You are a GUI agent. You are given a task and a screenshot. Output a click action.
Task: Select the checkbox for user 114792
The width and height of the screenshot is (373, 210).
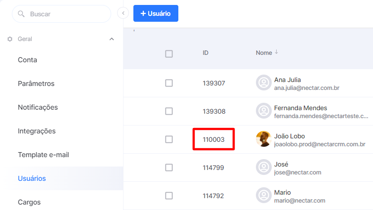169,196
